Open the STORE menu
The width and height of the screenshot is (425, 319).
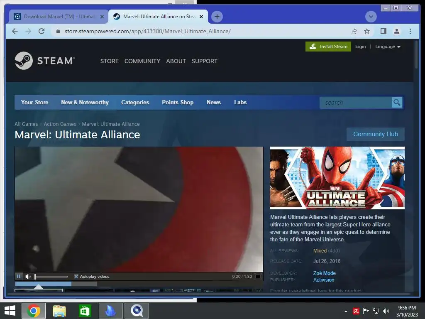[110, 61]
